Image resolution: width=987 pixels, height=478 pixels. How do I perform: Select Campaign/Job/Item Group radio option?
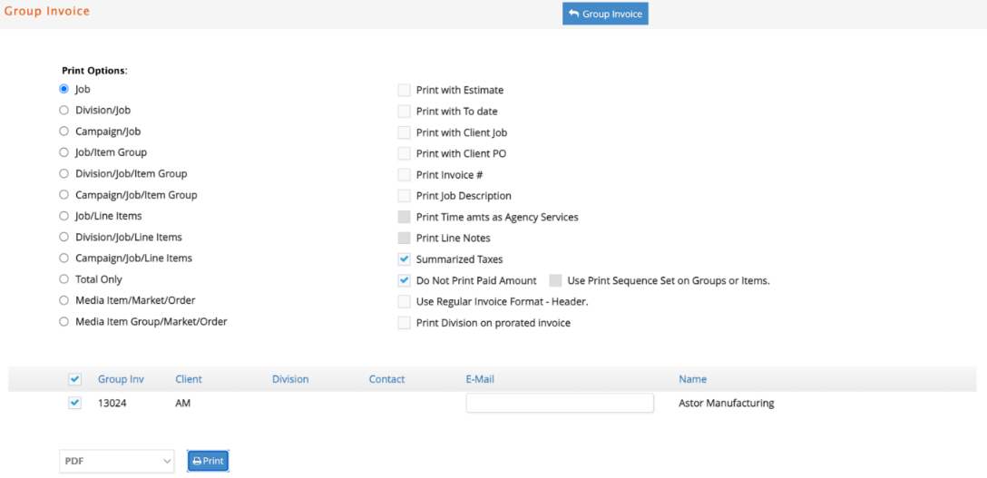tap(64, 194)
